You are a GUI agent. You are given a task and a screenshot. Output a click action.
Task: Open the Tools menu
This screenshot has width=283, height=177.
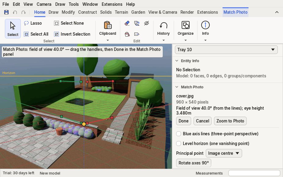point(74,4)
